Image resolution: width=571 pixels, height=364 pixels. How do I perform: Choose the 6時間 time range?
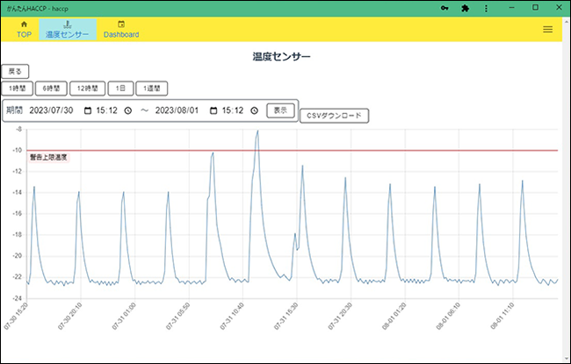click(52, 89)
